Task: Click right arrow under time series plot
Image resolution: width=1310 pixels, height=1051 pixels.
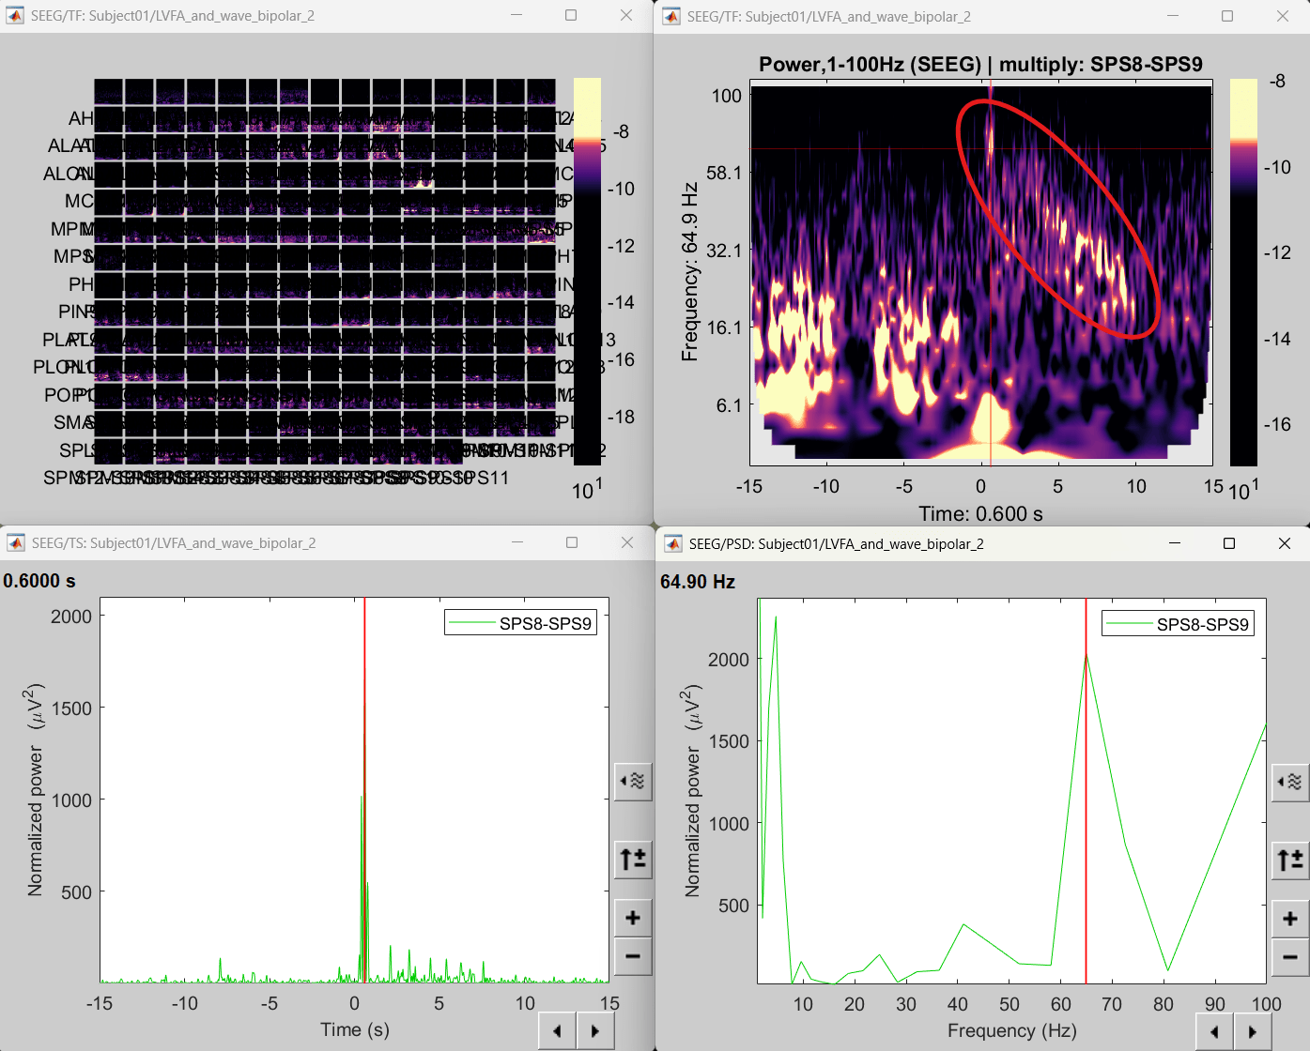Action: point(595,1030)
